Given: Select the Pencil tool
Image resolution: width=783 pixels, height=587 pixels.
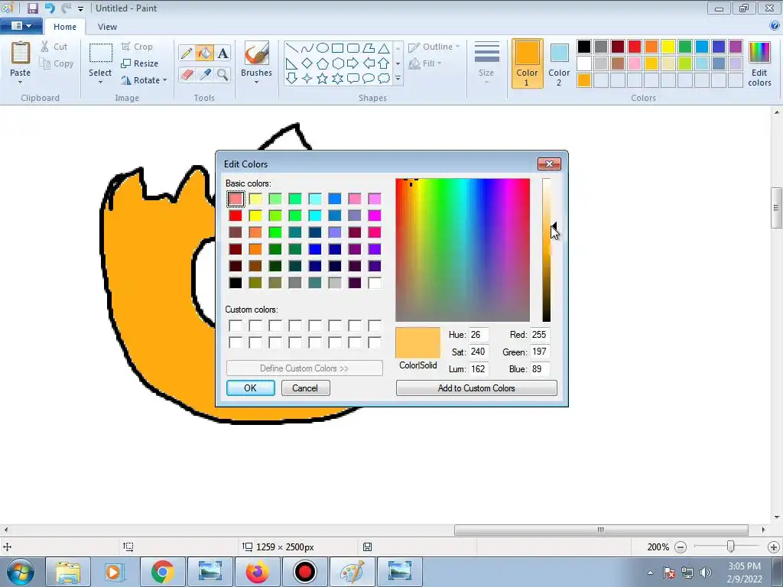Looking at the screenshot, I should click(187, 53).
